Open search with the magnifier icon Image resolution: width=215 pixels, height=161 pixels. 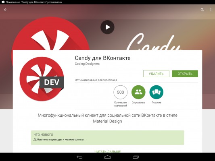coord(202,10)
